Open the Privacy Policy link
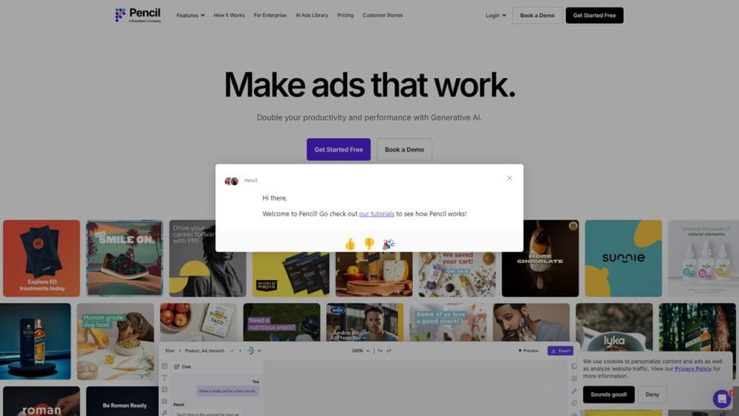This screenshot has height=416, width=739. (x=693, y=368)
